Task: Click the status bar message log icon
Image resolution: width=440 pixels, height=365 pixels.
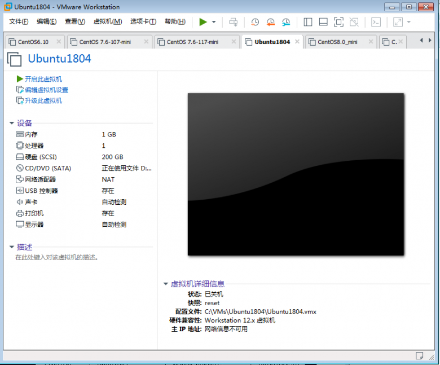Action: pyautogui.click(x=419, y=356)
